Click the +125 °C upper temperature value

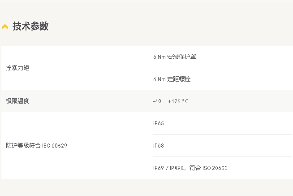pyautogui.click(x=178, y=101)
